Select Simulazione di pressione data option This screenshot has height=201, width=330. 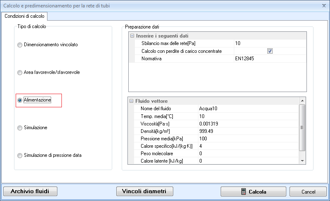click(x=20, y=156)
